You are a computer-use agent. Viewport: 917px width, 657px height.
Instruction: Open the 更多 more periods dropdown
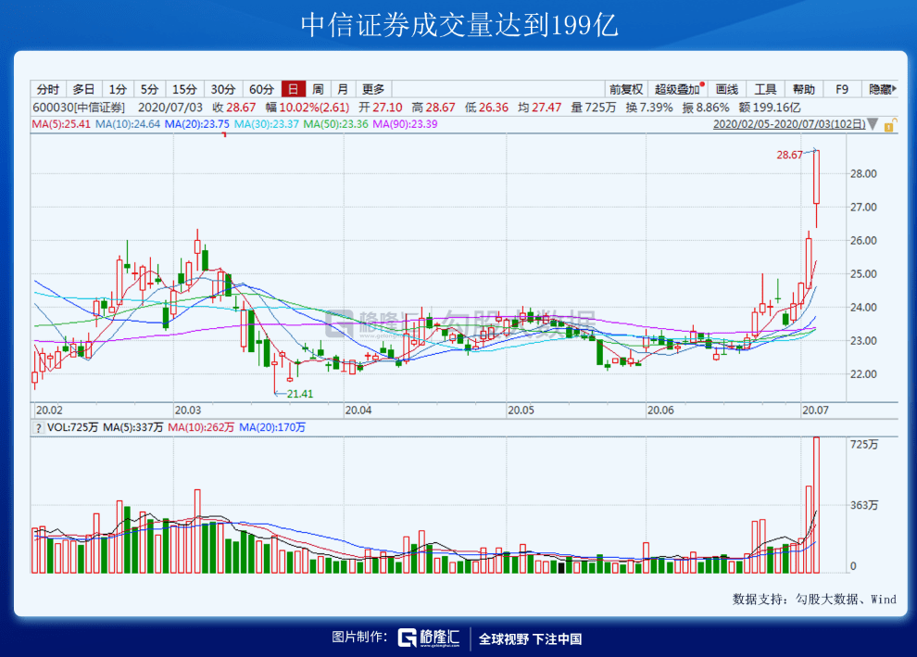pyautogui.click(x=373, y=89)
